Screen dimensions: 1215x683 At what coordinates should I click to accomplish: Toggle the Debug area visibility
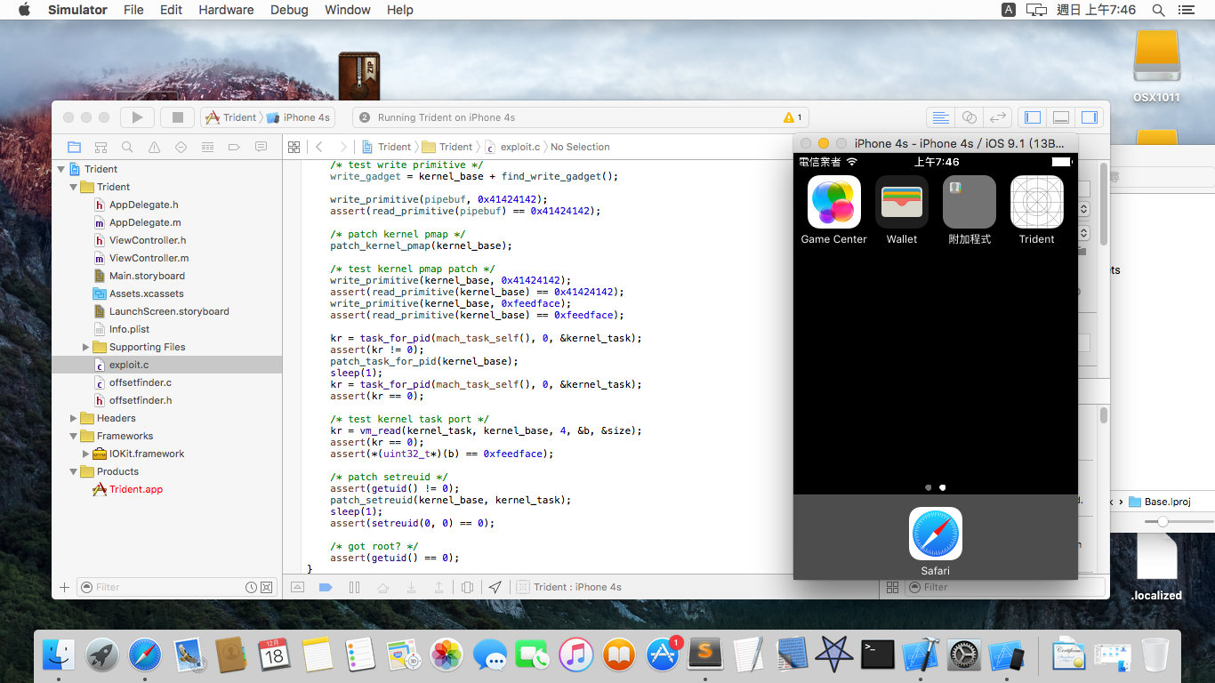1060,117
